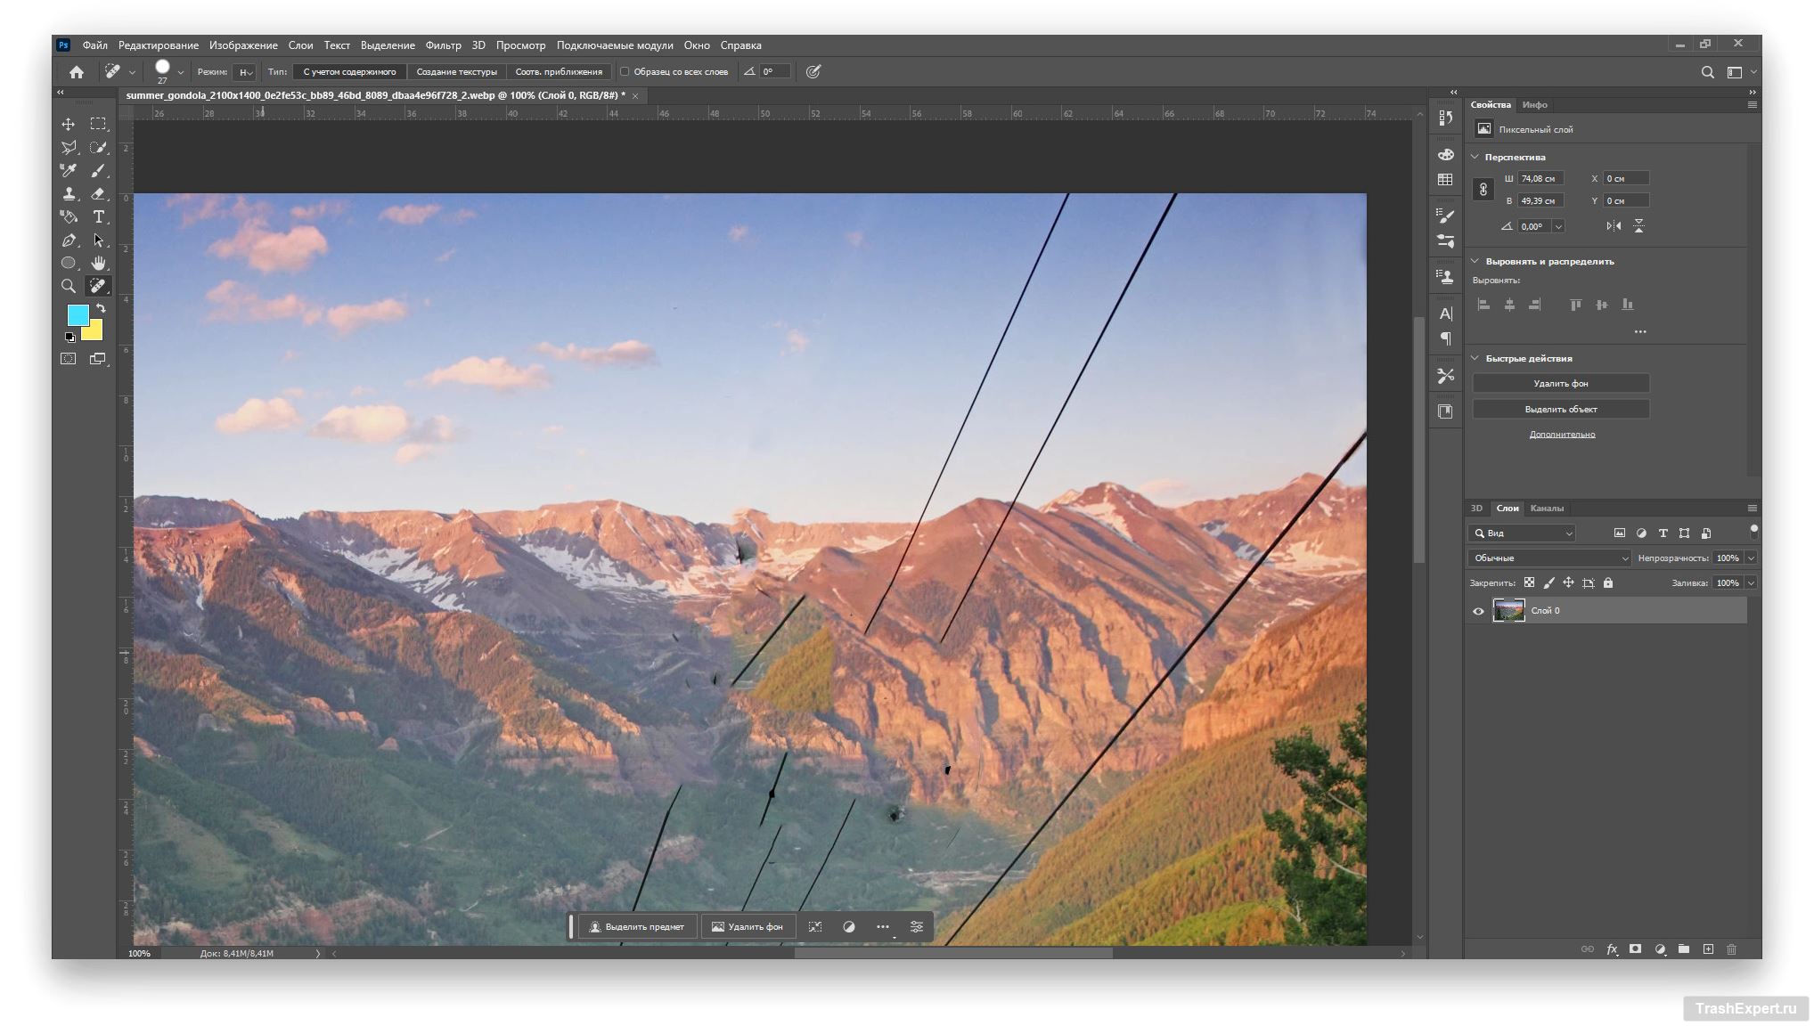The height and width of the screenshot is (1026, 1814).
Task: Open the Непрозрачность opacity dropdown arrow
Action: click(x=1750, y=558)
